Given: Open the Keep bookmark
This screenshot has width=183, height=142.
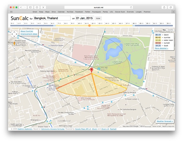Looking at the screenshot, I should coord(41,12).
